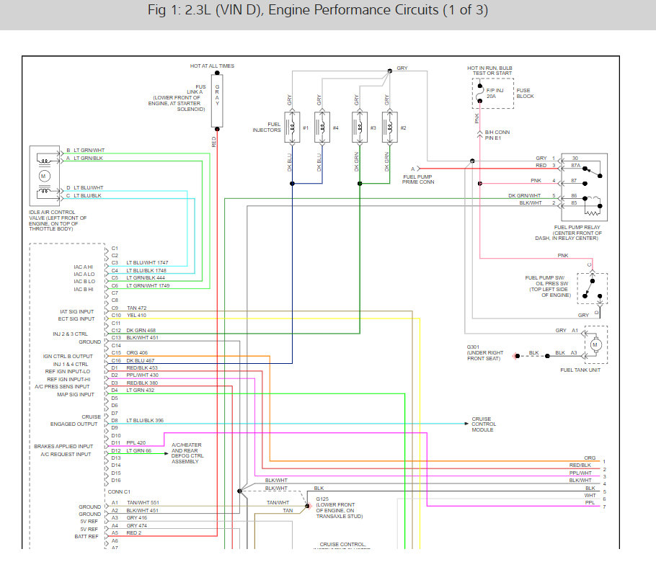Click the 'IAT SIG INPUT' pin description
The width and height of the screenshot is (656, 575).
pos(77,311)
